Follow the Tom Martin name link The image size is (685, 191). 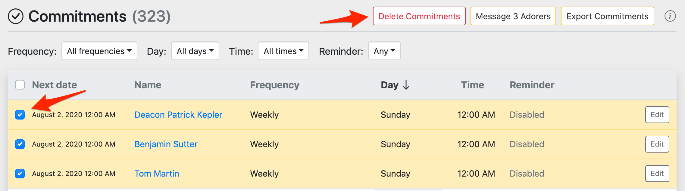157,174
